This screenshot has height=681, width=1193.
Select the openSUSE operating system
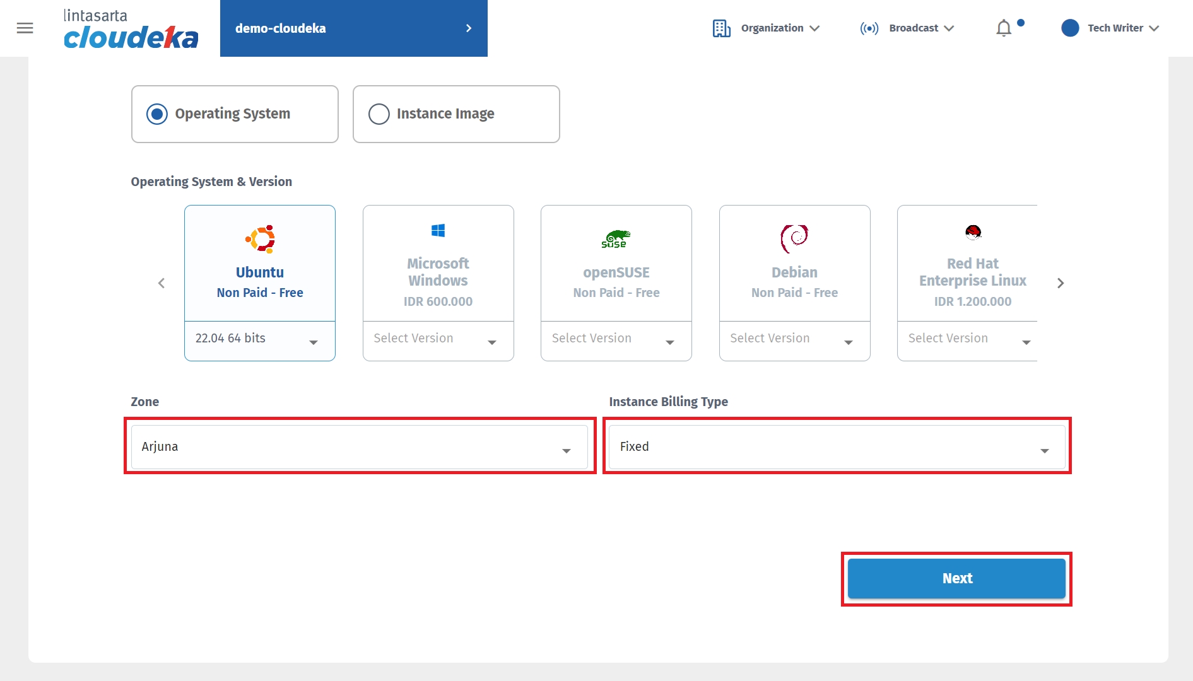click(616, 264)
